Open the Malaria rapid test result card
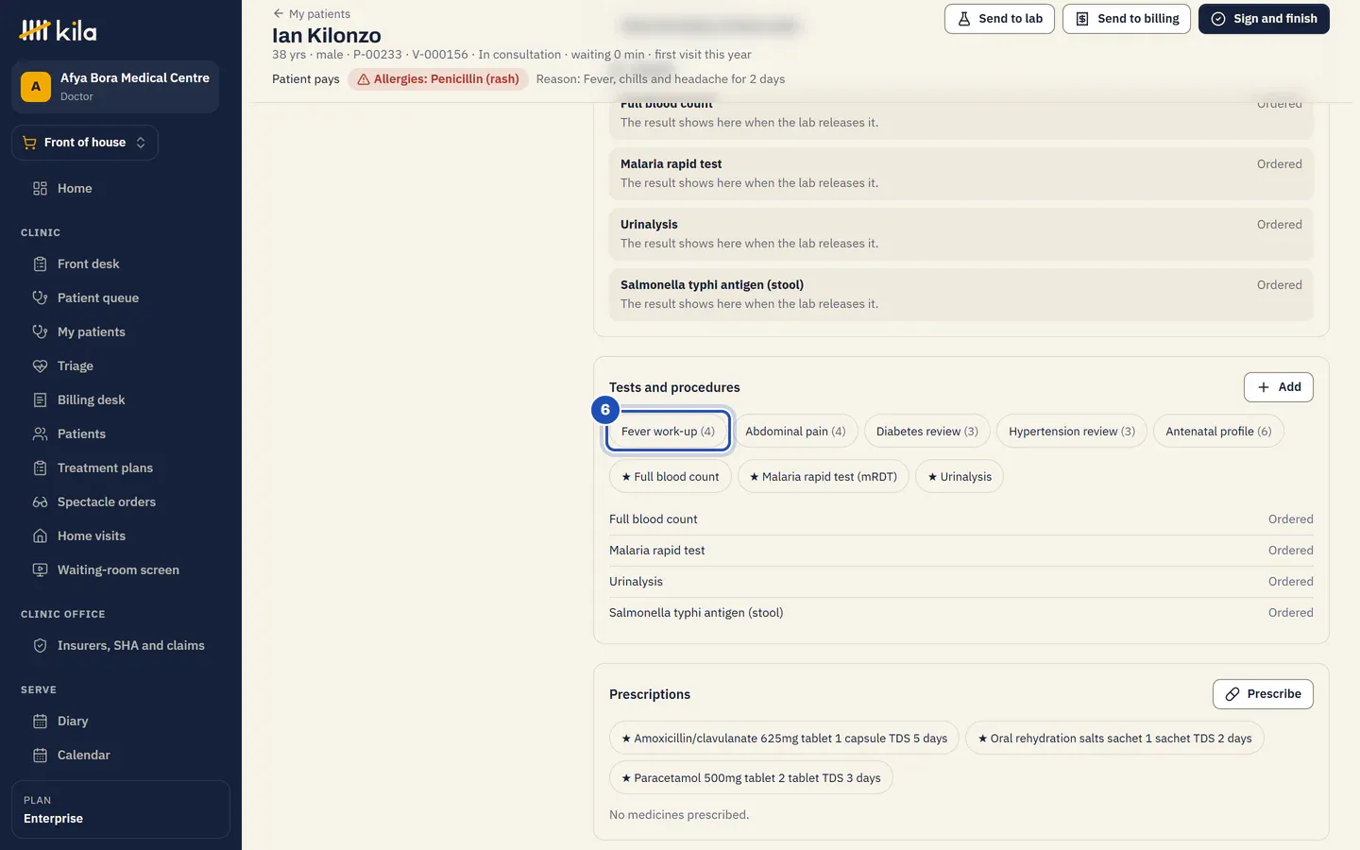Screen dimensions: 1360x850 (x=961, y=174)
